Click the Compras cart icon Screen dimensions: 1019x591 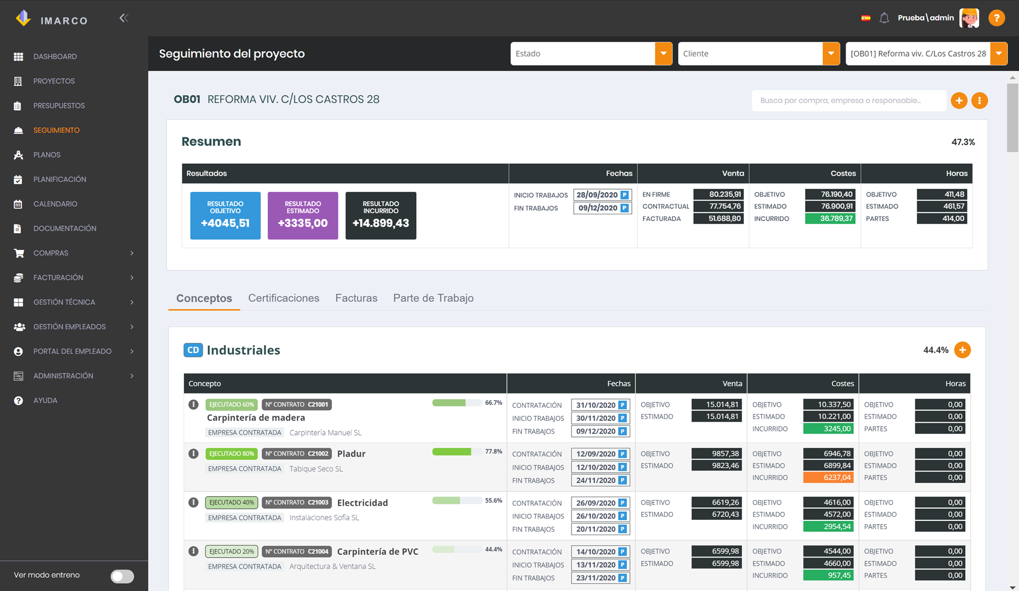tap(19, 253)
